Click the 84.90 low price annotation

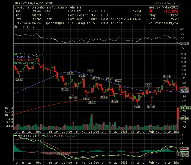(73, 97)
